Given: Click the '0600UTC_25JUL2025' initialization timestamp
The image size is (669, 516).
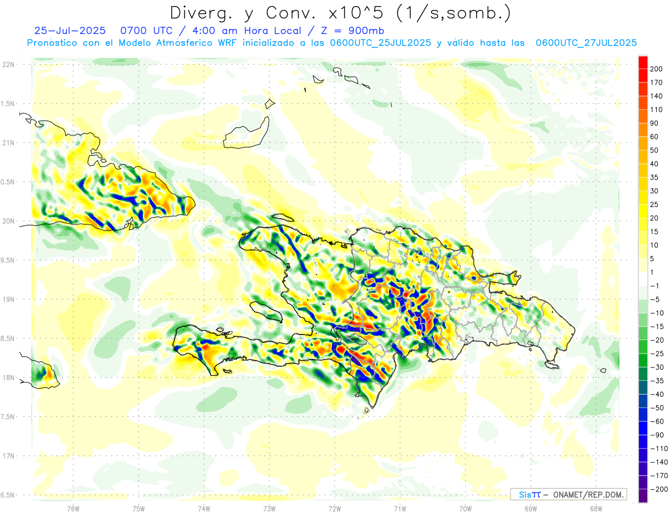Looking at the screenshot, I should tap(380, 43).
